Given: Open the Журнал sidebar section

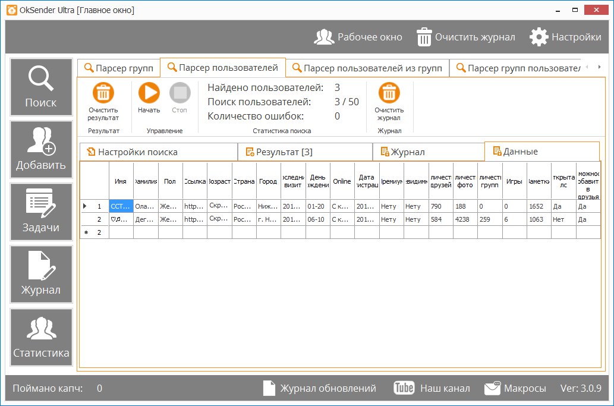Looking at the screenshot, I should tap(41, 275).
